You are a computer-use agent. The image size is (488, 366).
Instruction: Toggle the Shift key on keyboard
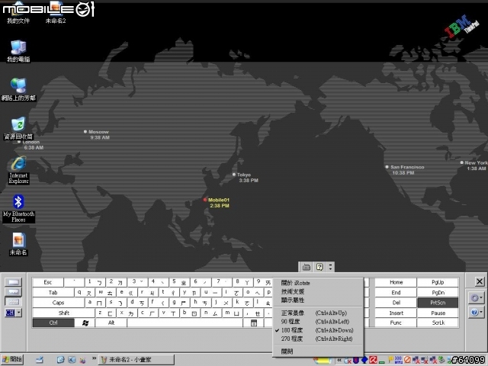[63, 313]
